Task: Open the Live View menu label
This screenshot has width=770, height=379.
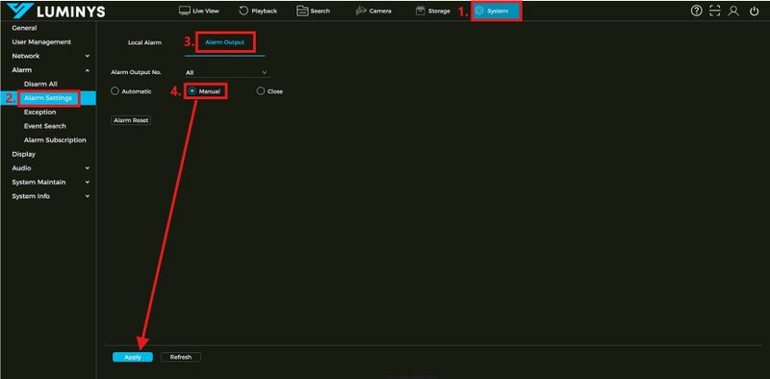Action: [206, 11]
